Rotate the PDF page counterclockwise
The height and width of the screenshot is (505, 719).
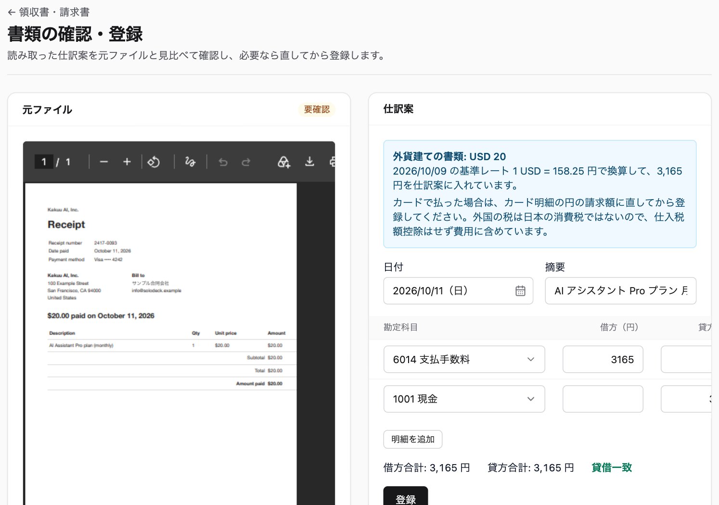154,162
